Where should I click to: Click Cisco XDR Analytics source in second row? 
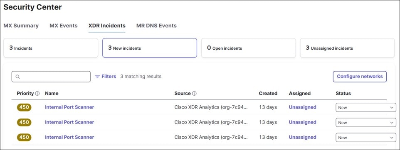click(211, 122)
